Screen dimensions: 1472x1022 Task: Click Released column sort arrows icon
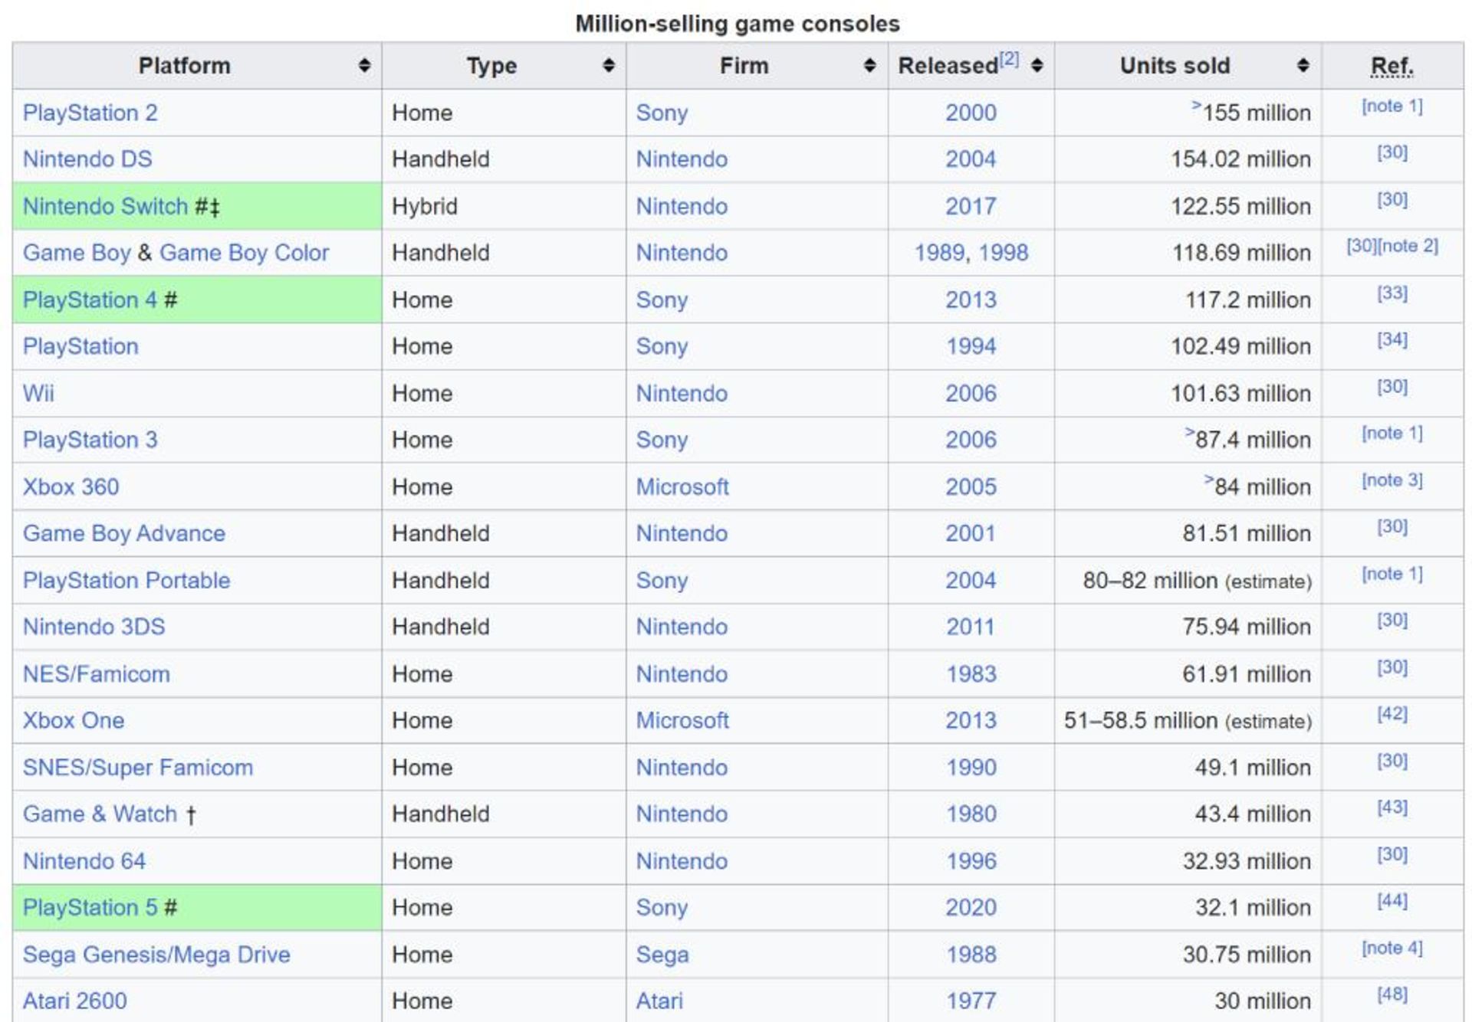click(x=1037, y=66)
